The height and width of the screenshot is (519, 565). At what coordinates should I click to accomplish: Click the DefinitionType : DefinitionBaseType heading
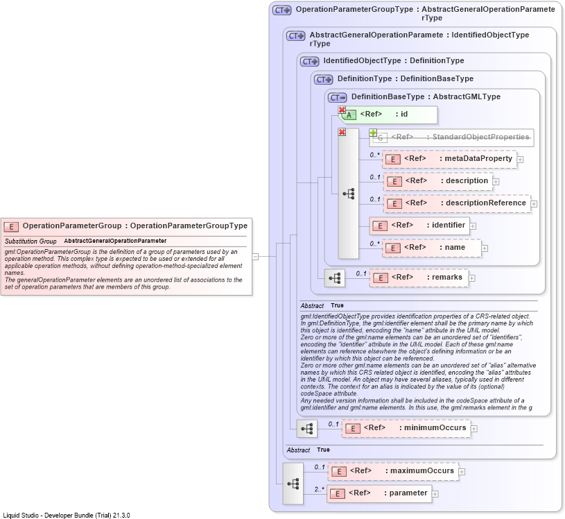406,78
